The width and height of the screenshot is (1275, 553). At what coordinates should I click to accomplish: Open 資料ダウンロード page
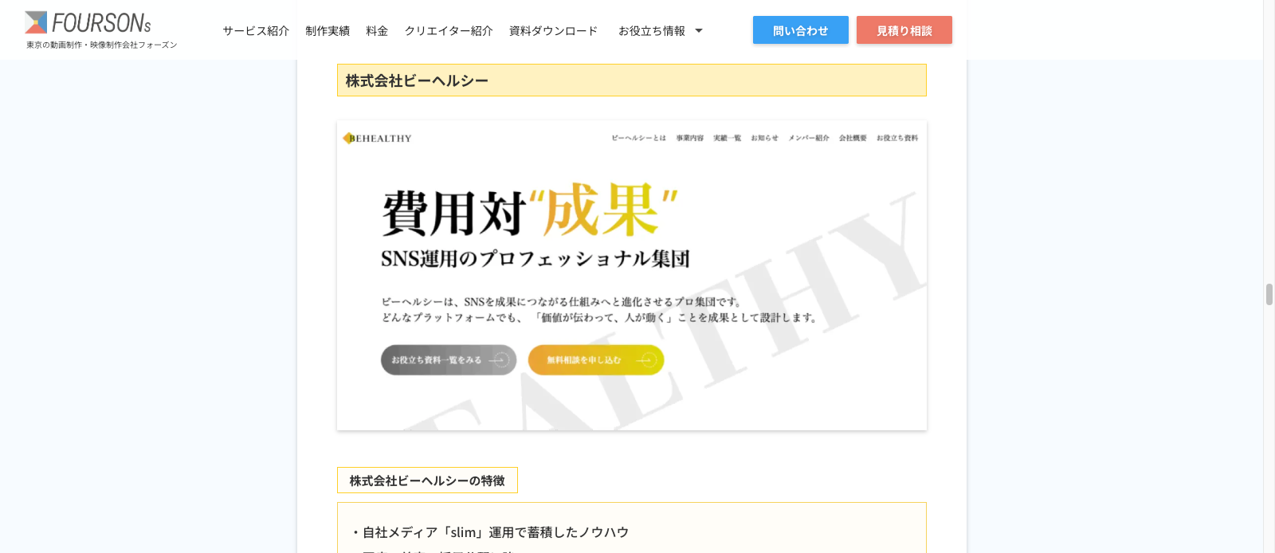point(553,30)
